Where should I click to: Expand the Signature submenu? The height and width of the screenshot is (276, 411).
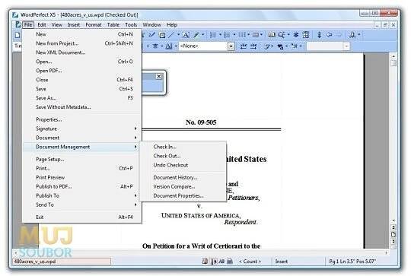click(82, 128)
